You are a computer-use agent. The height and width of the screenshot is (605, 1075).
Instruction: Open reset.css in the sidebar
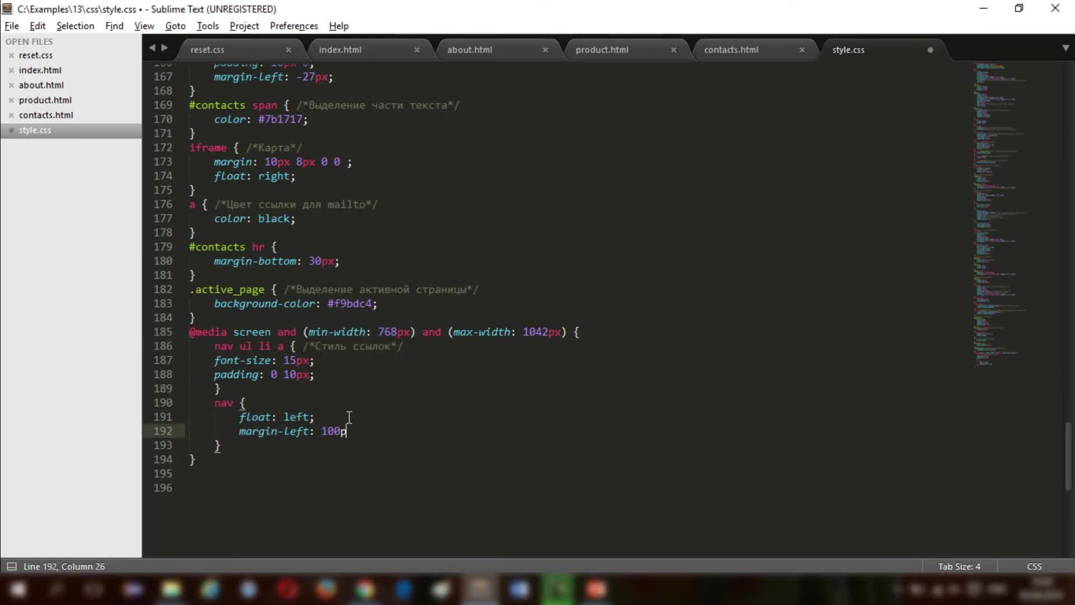point(36,55)
